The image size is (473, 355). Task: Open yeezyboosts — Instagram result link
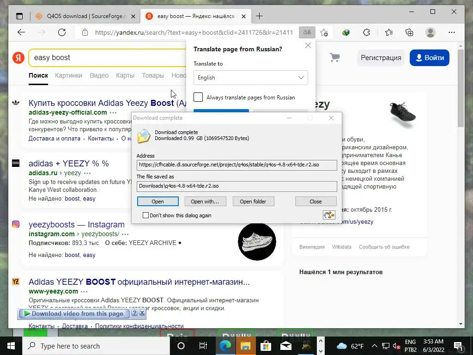tap(77, 225)
